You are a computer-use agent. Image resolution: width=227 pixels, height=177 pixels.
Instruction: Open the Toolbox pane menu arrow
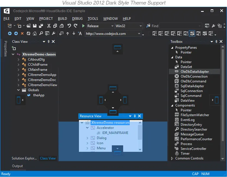coord(212,42)
